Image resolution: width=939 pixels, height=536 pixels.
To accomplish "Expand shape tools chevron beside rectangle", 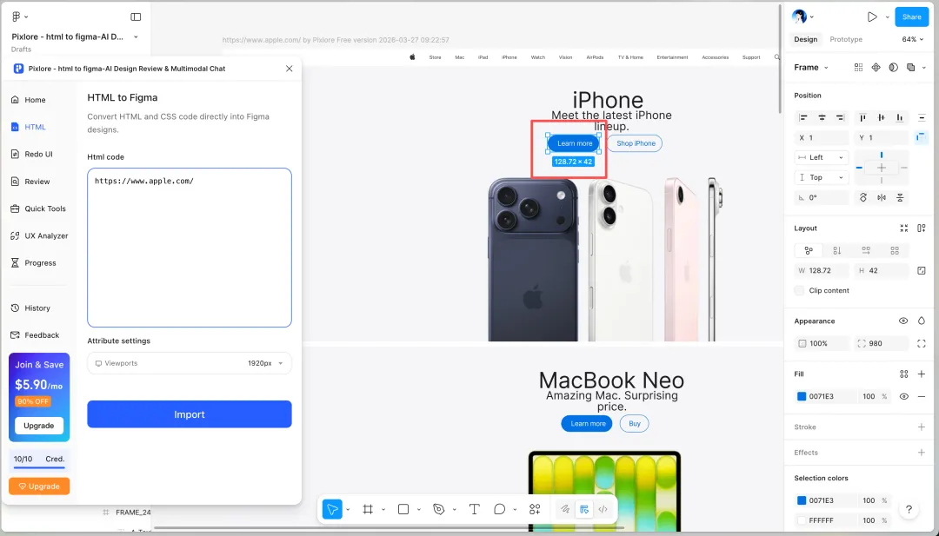I will 418,510.
